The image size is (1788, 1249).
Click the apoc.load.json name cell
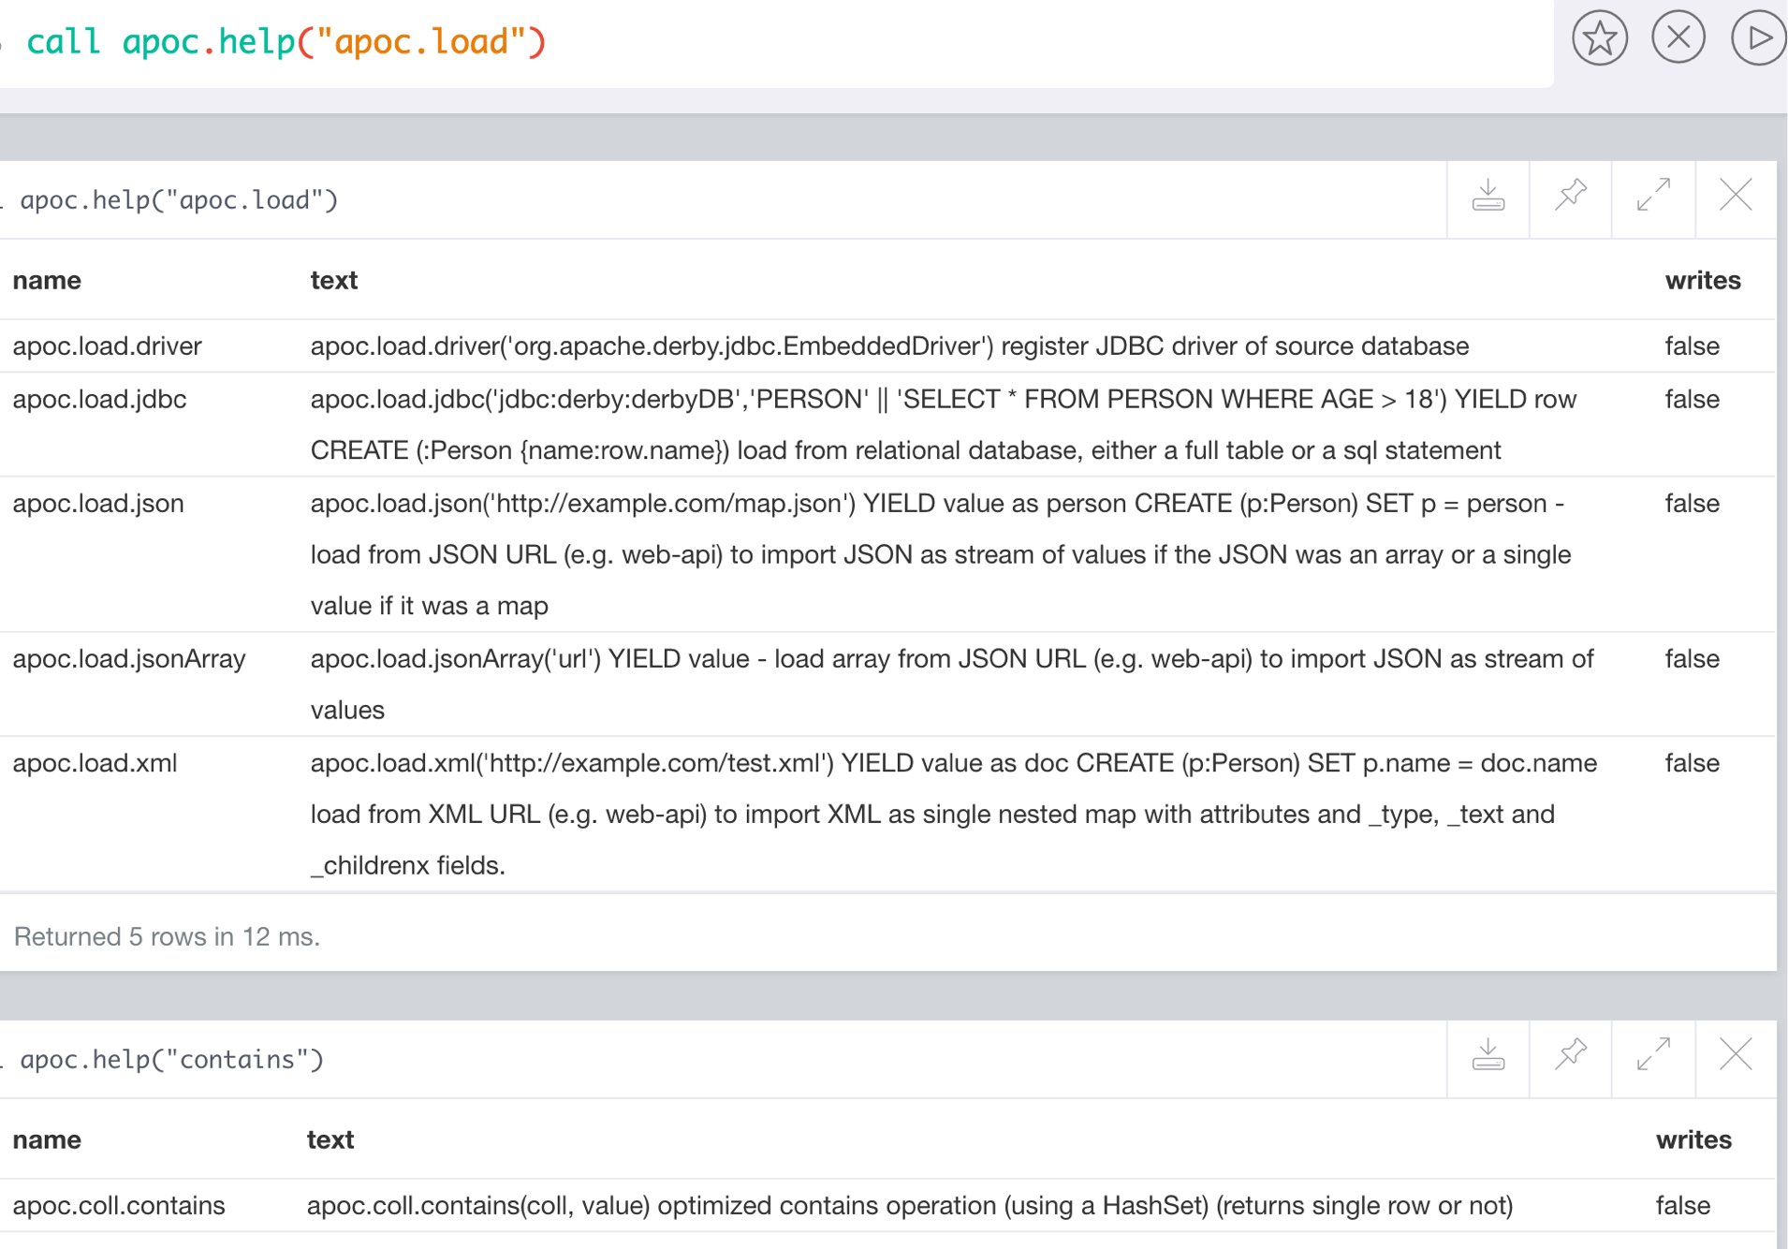(x=98, y=504)
